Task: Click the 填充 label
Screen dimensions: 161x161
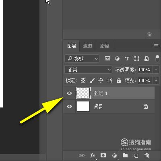Action: pyautogui.click(x=130, y=80)
